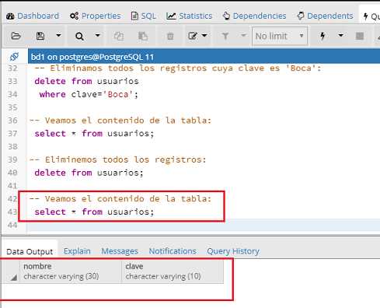Click the Filter funnel icon
The height and width of the screenshot is (308, 380).
click(225, 36)
